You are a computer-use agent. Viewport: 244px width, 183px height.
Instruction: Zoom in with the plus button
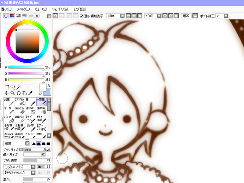tap(134, 16)
